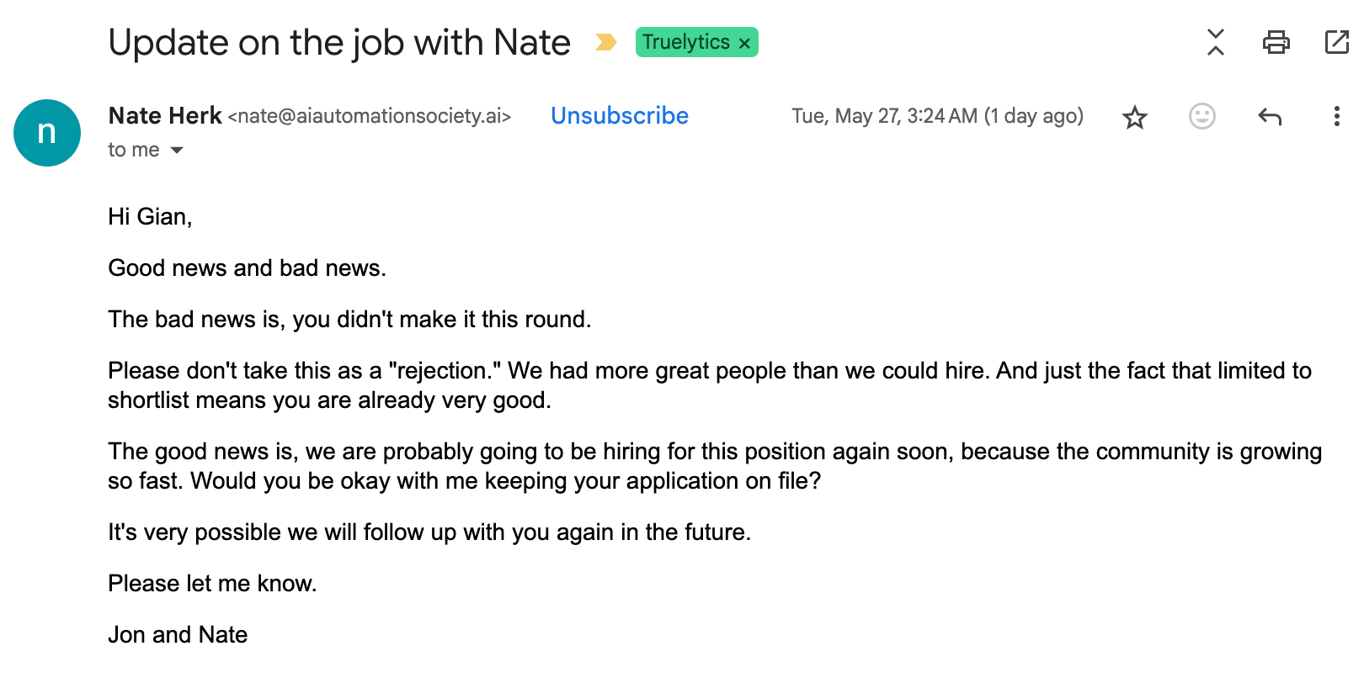Star this email from Nate Herk

(x=1135, y=117)
